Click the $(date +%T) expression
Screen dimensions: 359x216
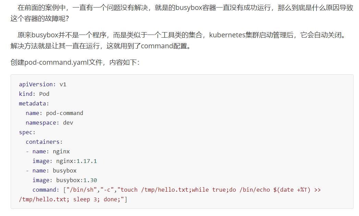point(292,190)
